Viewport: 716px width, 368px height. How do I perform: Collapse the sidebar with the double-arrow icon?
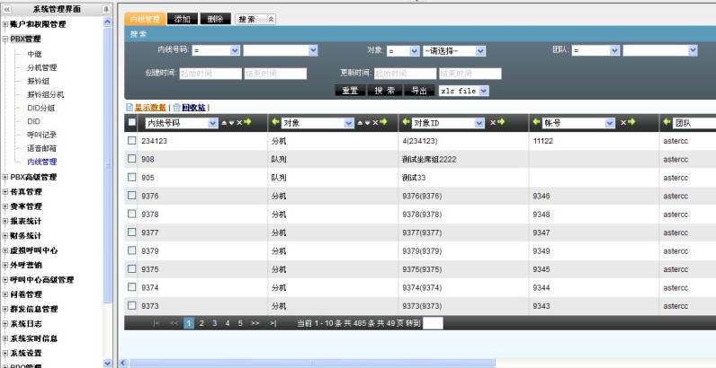tap(8, 8)
